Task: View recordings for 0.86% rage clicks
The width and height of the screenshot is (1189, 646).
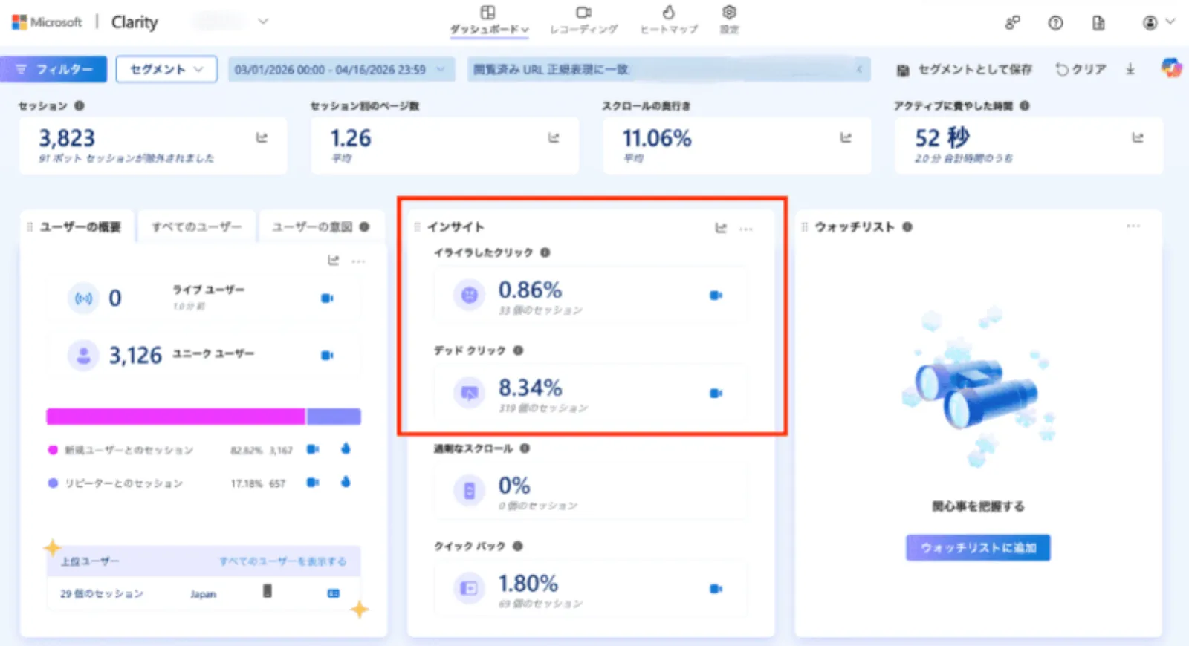Action: tap(716, 296)
